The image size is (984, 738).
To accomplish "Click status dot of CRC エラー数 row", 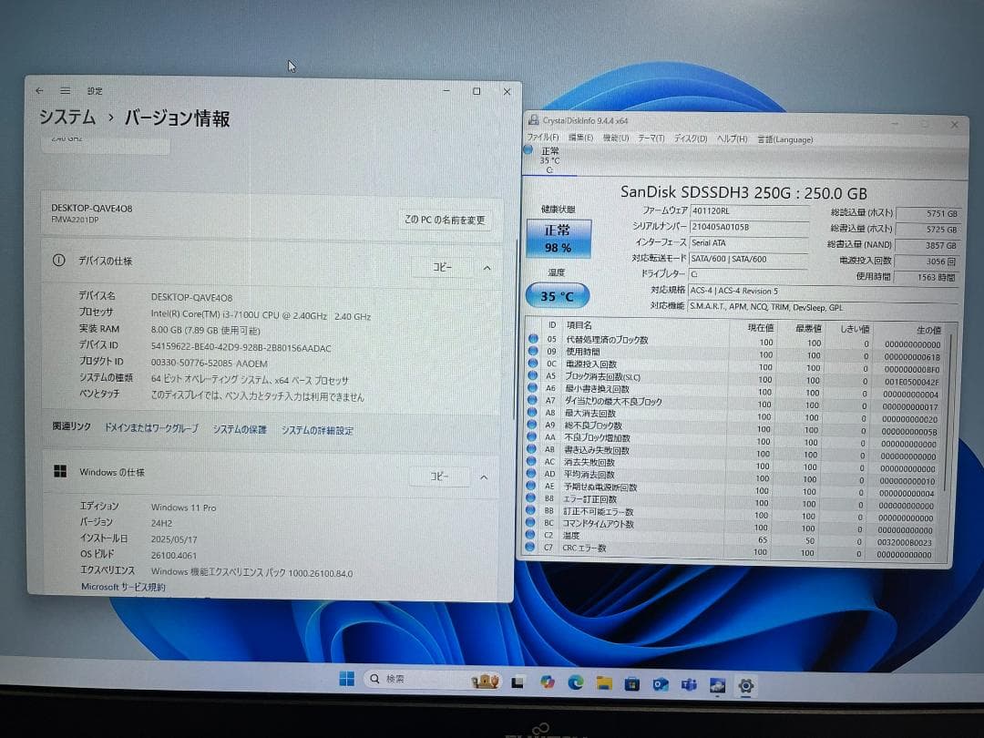I will pyautogui.click(x=529, y=548).
